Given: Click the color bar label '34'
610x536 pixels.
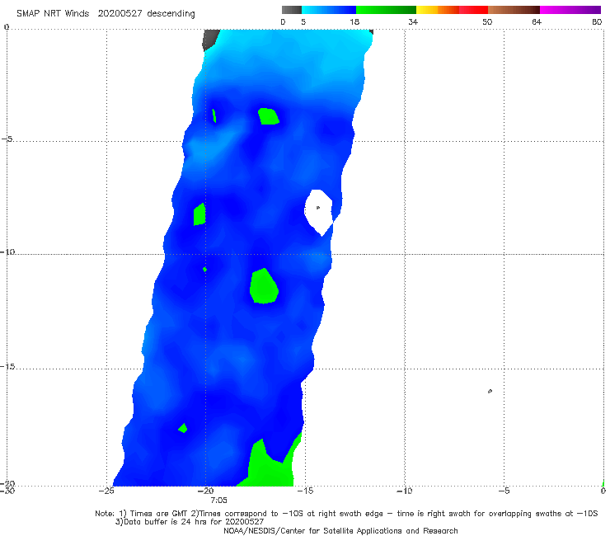Looking at the screenshot, I should (413, 22).
